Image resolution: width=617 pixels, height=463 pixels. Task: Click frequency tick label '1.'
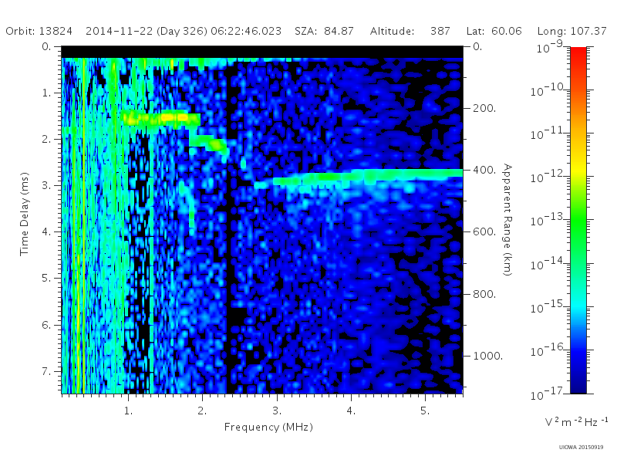[x=128, y=411]
